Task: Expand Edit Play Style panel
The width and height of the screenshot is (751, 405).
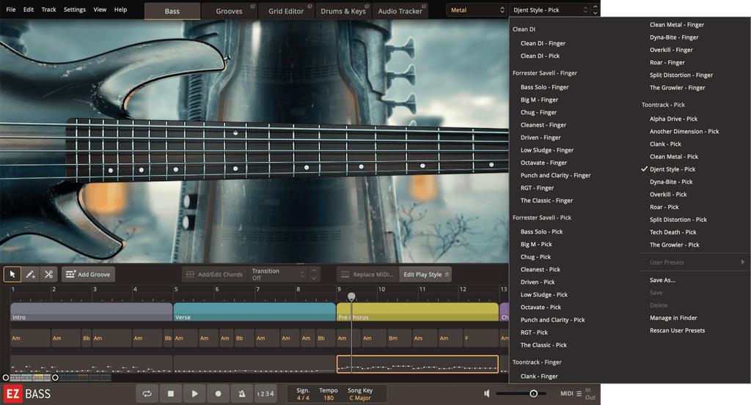Action: [x=426, y=275]
